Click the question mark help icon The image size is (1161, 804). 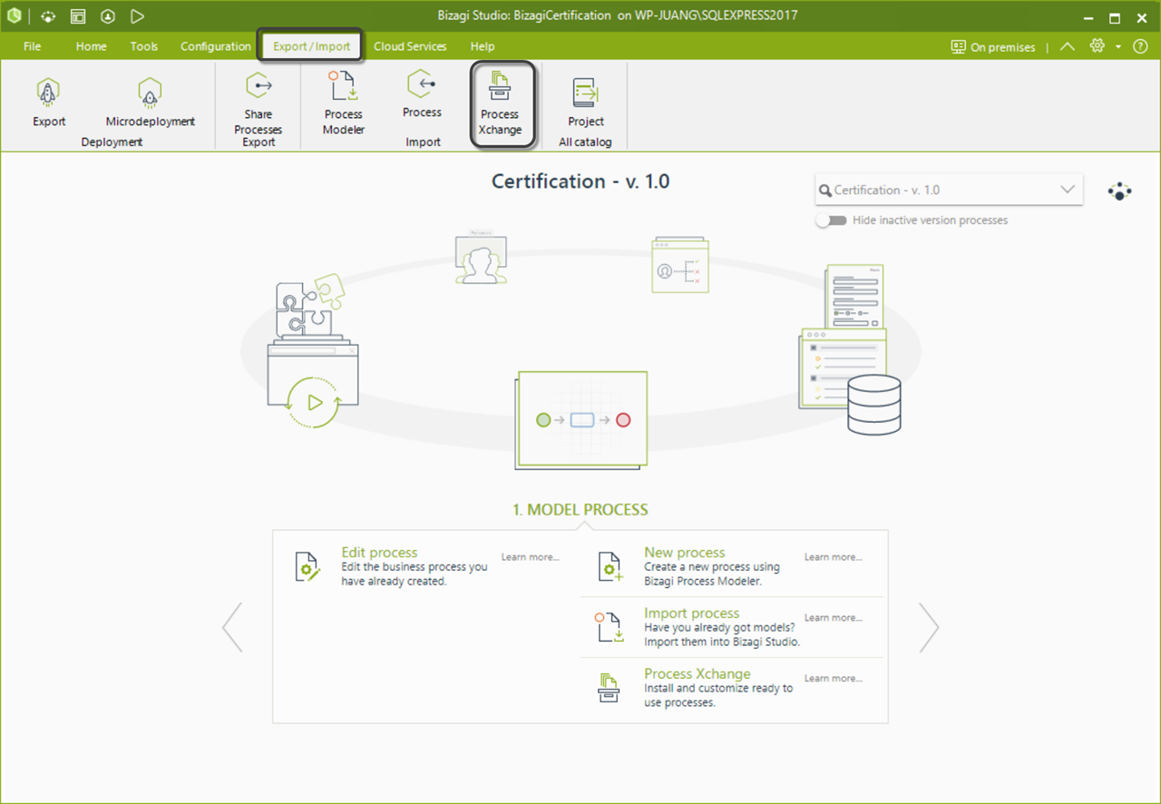1141,46
